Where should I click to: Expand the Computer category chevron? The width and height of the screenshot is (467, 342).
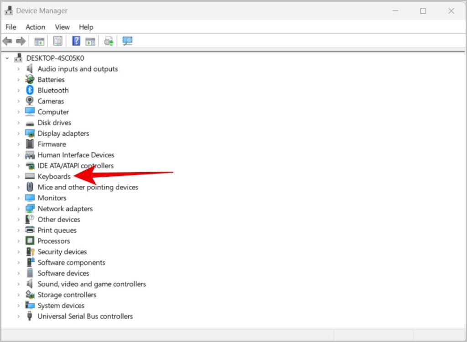[18, 112]
